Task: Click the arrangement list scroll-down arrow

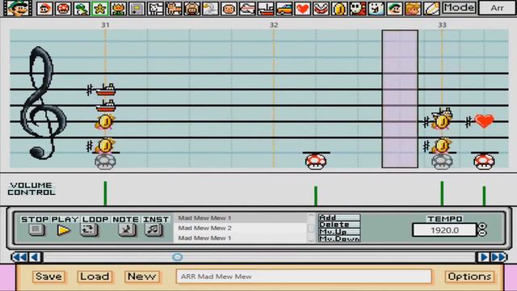Action: coord(311,241)
